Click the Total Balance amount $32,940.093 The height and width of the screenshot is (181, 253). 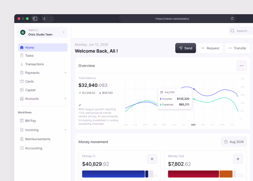point(93,85)
